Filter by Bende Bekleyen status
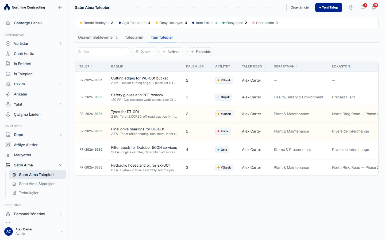Screen dimensions: 385x240 point(97,23)
